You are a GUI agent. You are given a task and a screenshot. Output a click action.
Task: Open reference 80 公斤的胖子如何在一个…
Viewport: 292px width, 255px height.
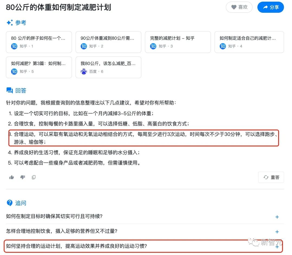(x=39, y=42)
